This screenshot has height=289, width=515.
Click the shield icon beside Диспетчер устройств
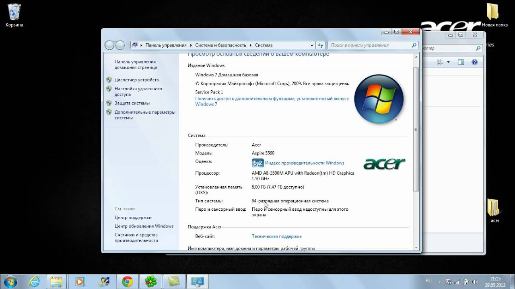(109, 80)
